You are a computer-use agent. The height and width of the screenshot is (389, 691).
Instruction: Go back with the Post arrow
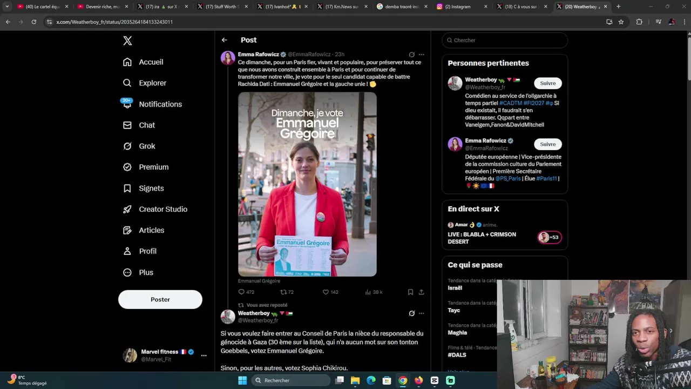pyautogui.click(x=225, y=40)
